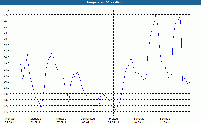Click the Dienstag day label
The image size is (201, 125).
tap(36, 119)
